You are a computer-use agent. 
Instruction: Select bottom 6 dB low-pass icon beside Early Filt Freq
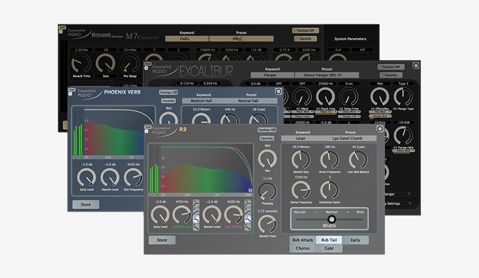(x=196, y=227)
